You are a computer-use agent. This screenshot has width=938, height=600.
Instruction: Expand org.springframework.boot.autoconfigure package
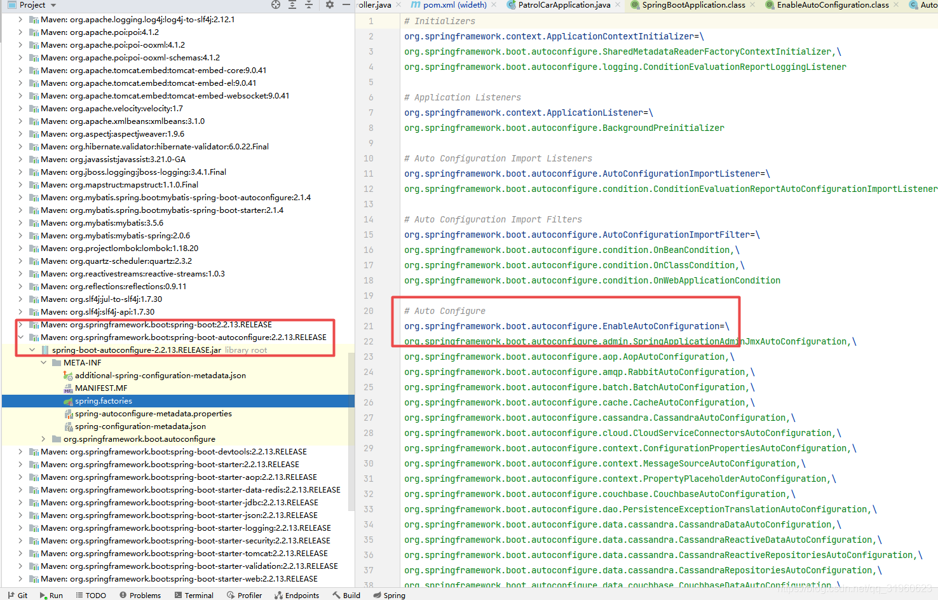(x=43, y=439)
